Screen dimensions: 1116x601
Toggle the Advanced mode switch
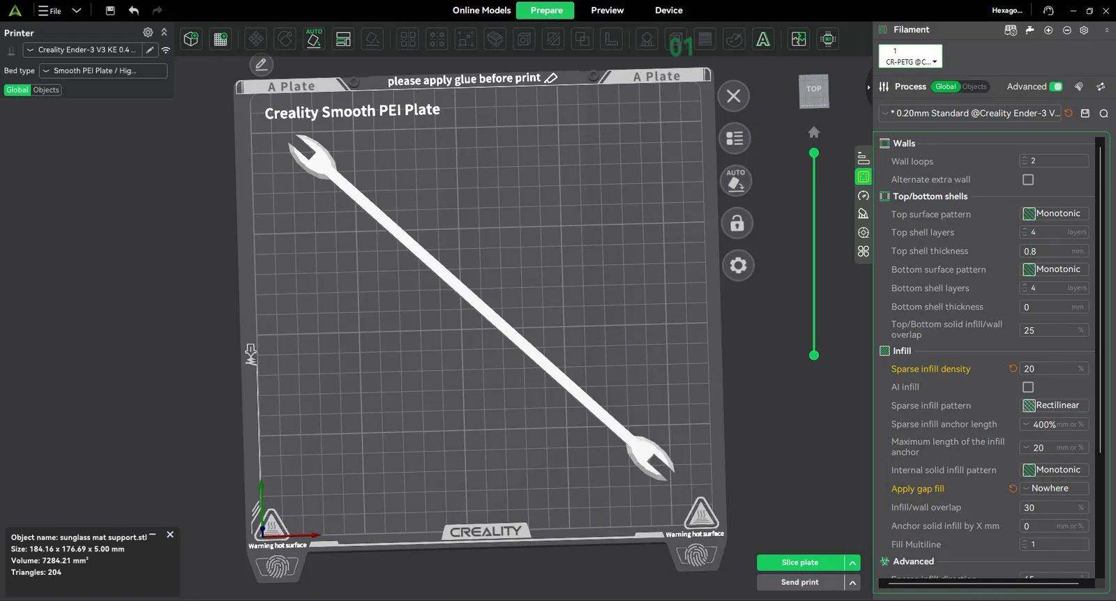1057,86
